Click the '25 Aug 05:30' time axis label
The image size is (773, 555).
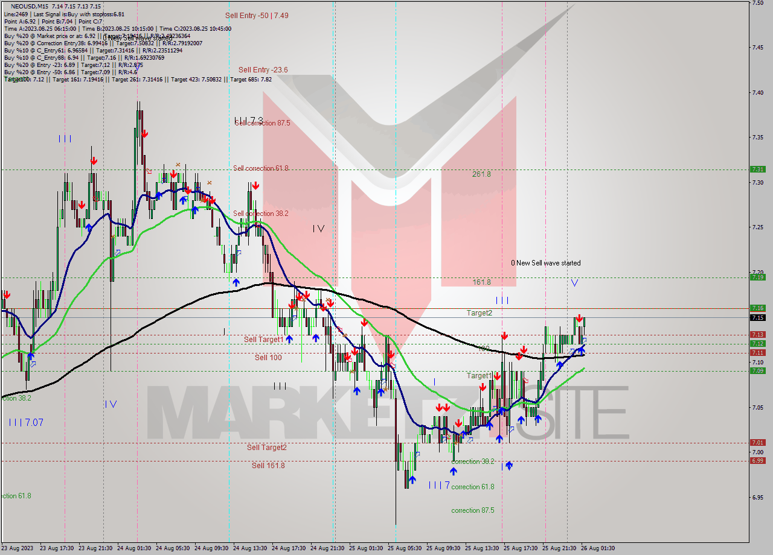point(405,548)
